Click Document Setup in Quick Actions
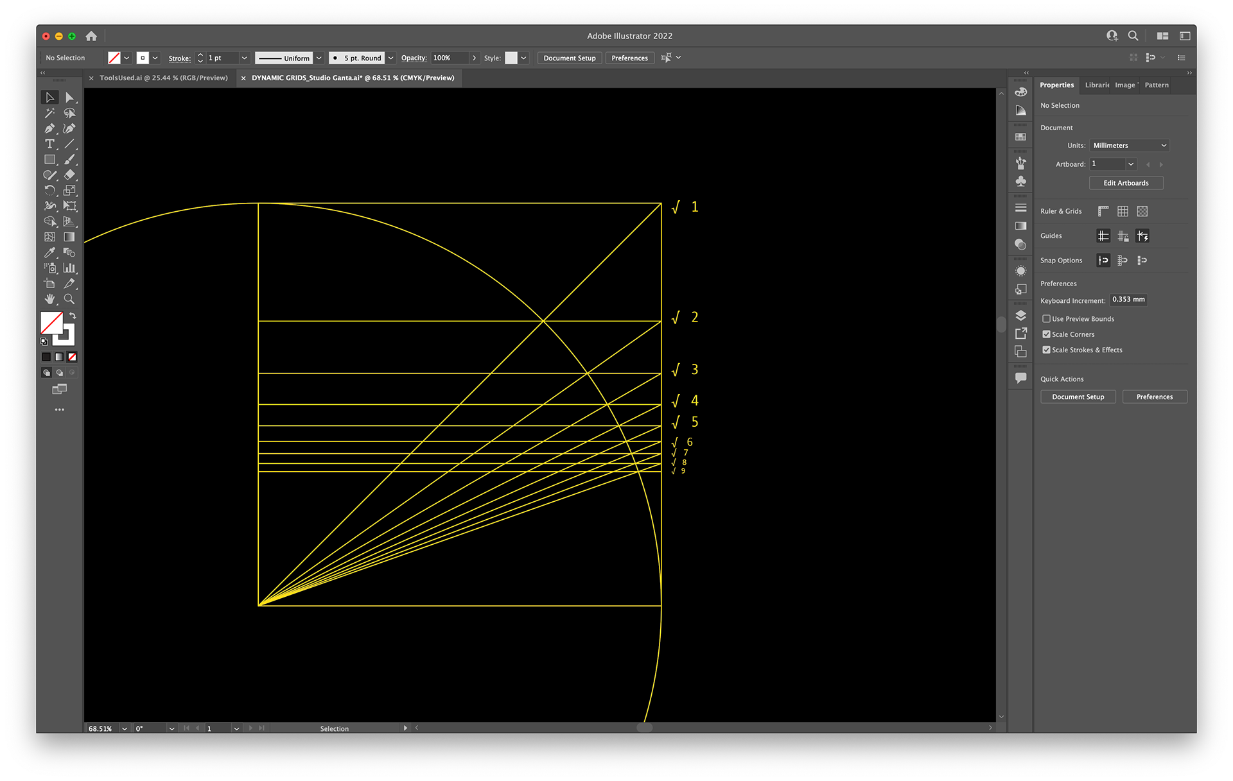The height and width of the screenshot is (781, 1233). point(1078,397)
